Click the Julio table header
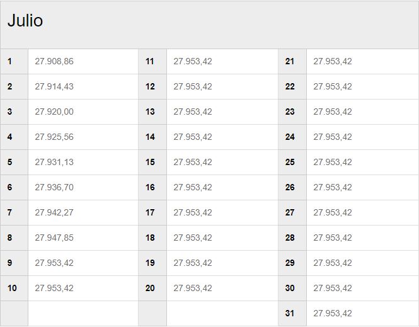This screenshot has height=327, width=419. 25,21
